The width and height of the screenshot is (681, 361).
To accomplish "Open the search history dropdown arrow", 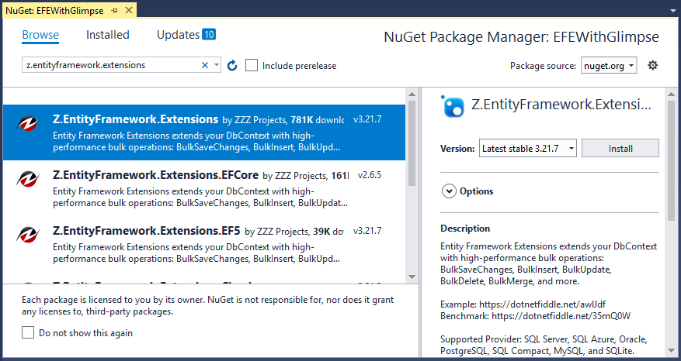I will pos(217,65).
